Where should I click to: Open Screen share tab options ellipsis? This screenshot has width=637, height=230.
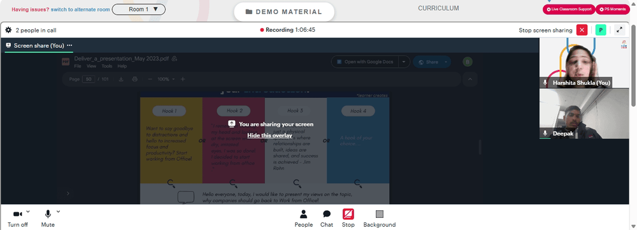pyautogui.click(x=69, y=45)
